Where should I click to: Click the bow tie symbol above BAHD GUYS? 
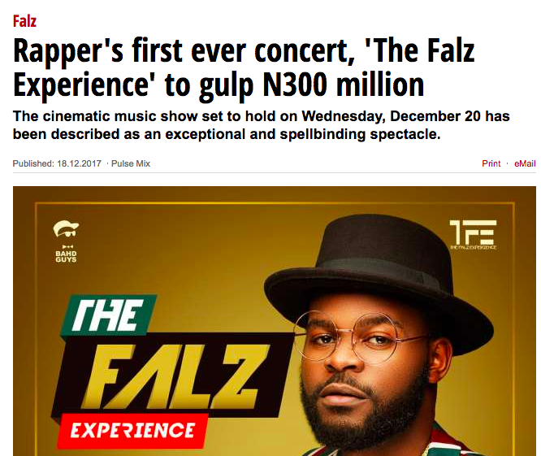tap(67, 247)
